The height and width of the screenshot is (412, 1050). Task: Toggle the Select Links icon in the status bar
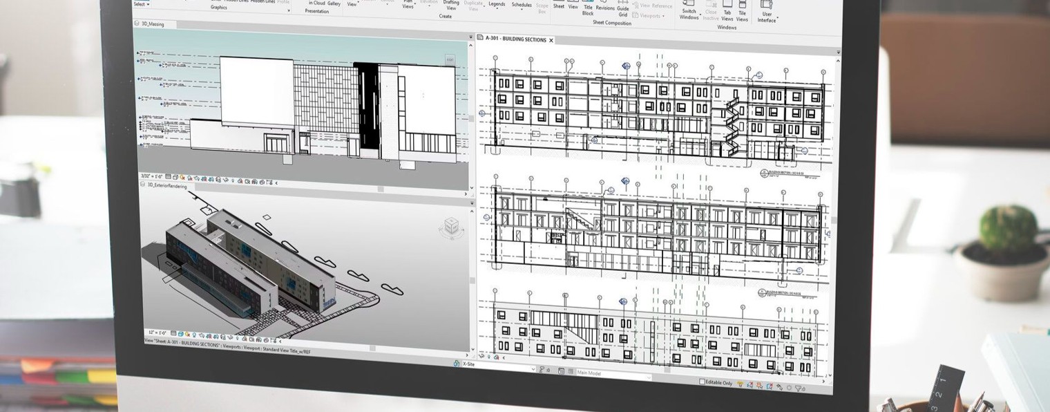(740, 384)
